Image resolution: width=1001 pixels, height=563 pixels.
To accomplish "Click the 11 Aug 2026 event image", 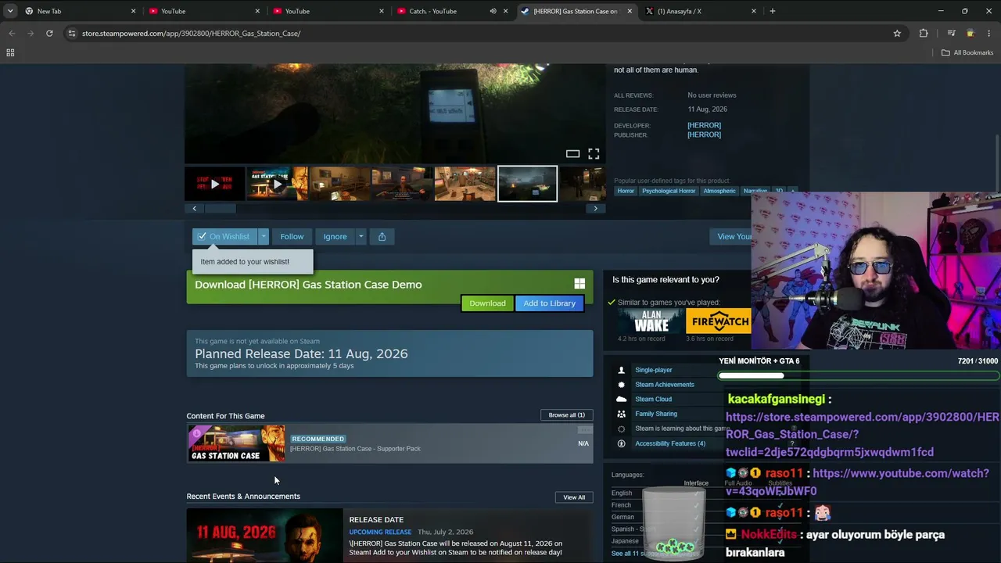I will pyautogui.click(x=264, y=536).
